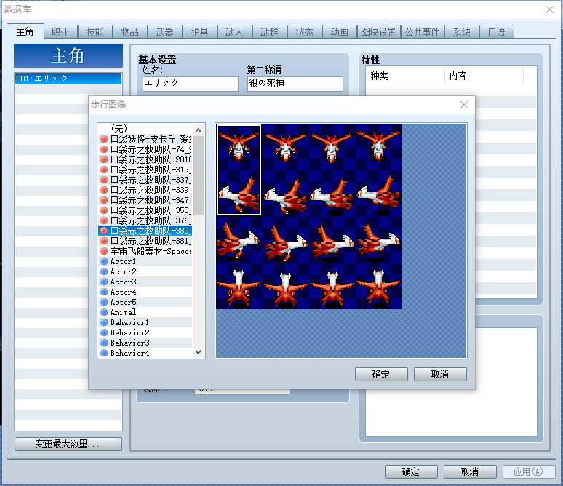Click the 应用(A) button
Screen dimensions: 563x486
click(x=529, y=471)
